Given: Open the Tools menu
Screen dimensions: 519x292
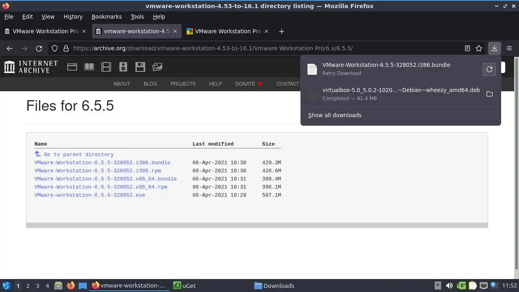Looking at the screenshot, I should (x=137, y=17).
